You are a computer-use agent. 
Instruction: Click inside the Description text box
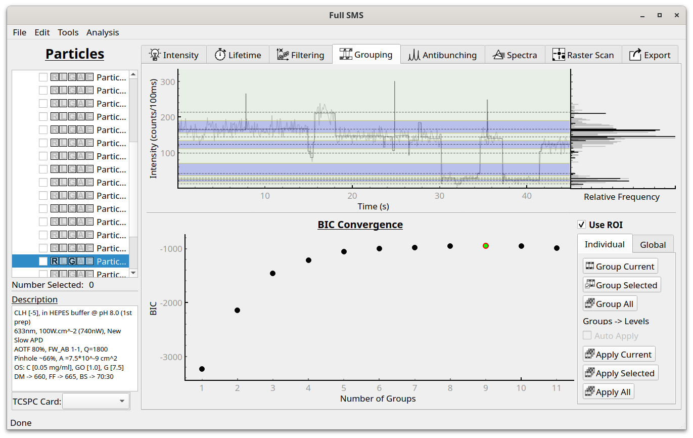(75, 348)
